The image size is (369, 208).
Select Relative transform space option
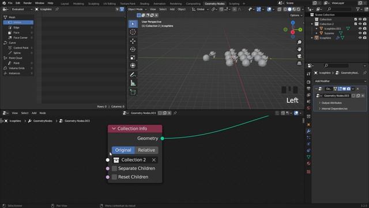[x=146, y=150]
